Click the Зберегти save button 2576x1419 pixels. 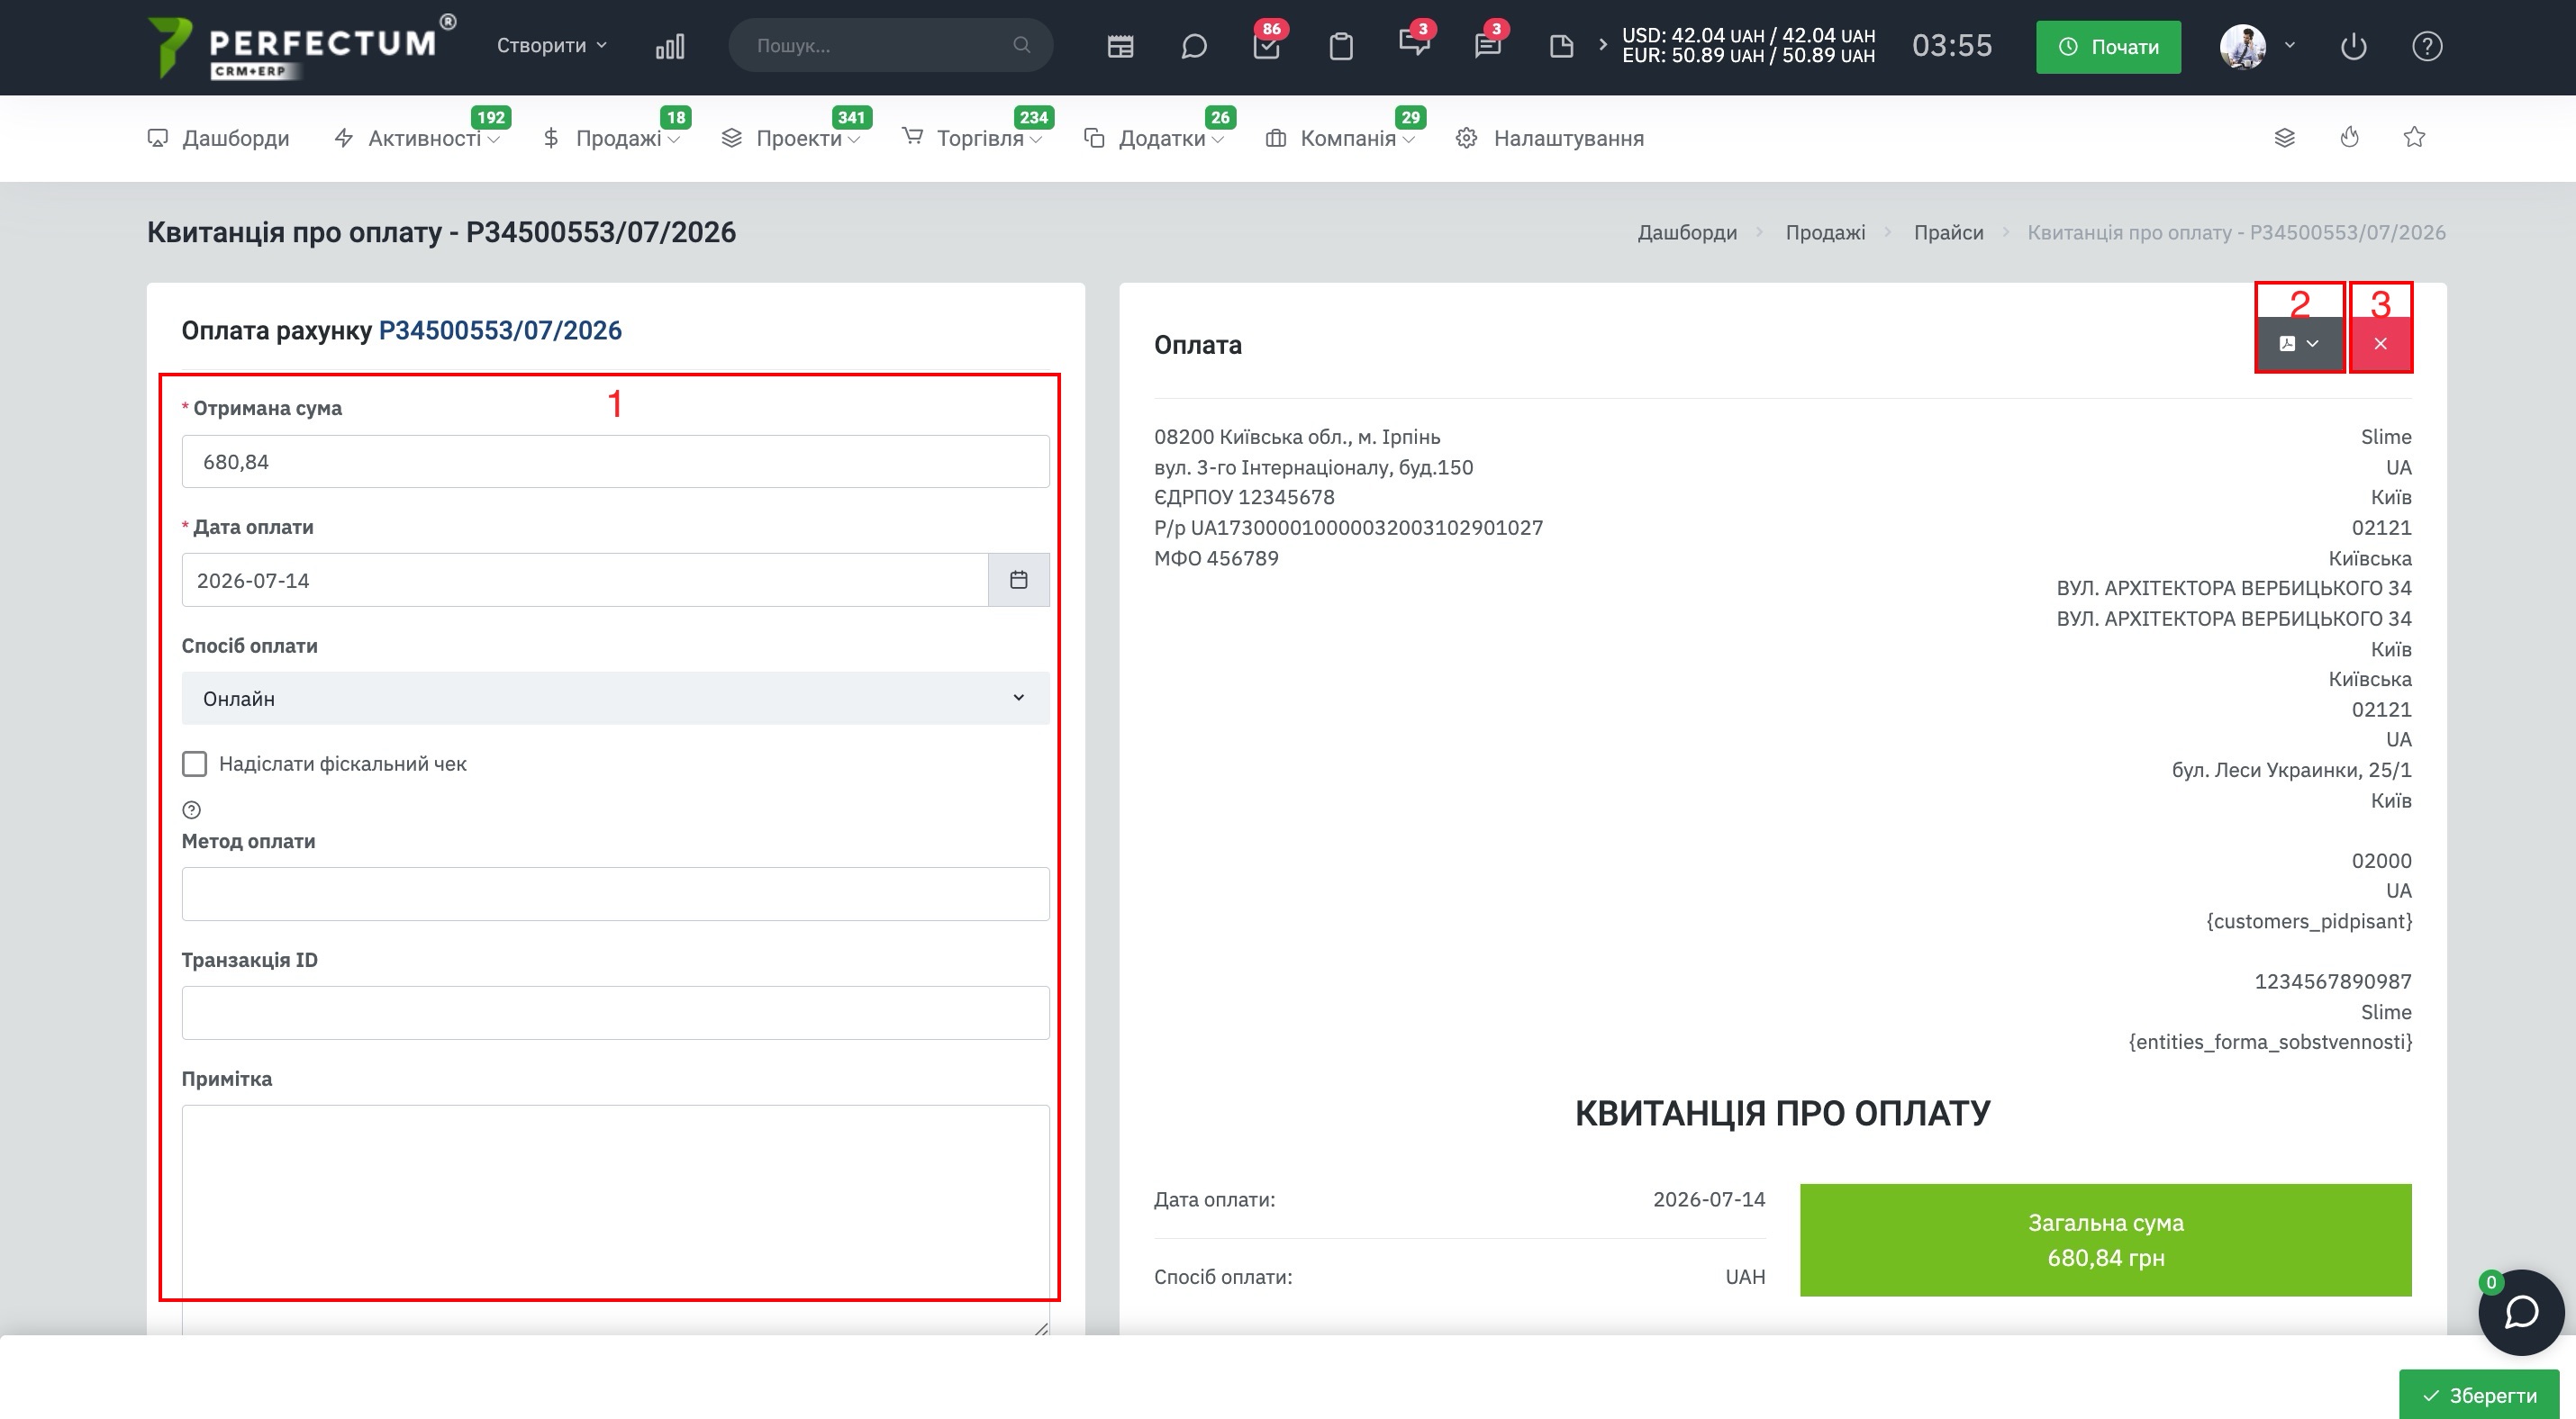[x=2478, y=1394]
